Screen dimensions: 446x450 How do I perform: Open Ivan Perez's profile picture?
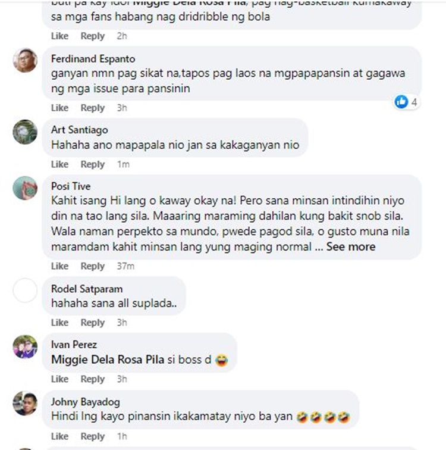(25, 346)
